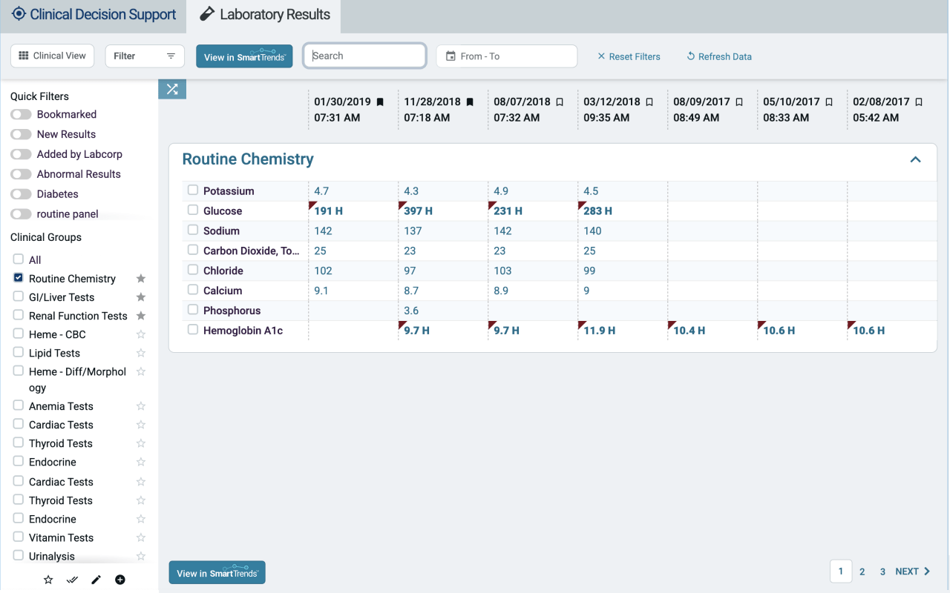Image resolution: width=950 pixels, height=593 pixels.
Task: Click the double-checkmark icon in sidebar footer
Action: pyautogui.click(x=72, y=580)
